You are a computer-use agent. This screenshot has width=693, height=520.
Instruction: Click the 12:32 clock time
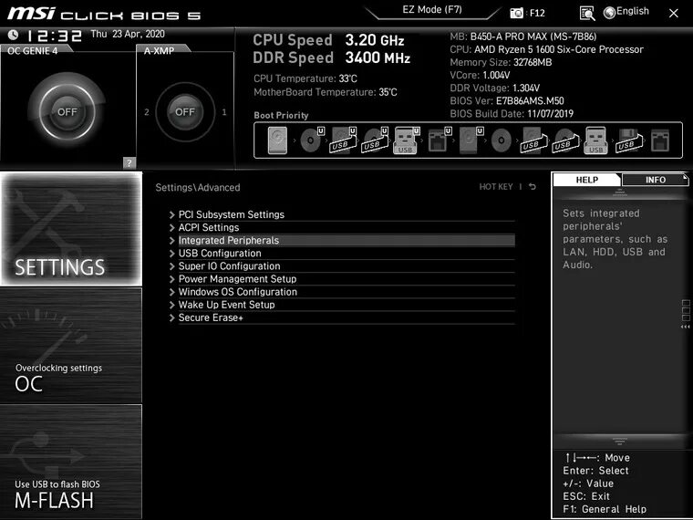tap(55, 36)
